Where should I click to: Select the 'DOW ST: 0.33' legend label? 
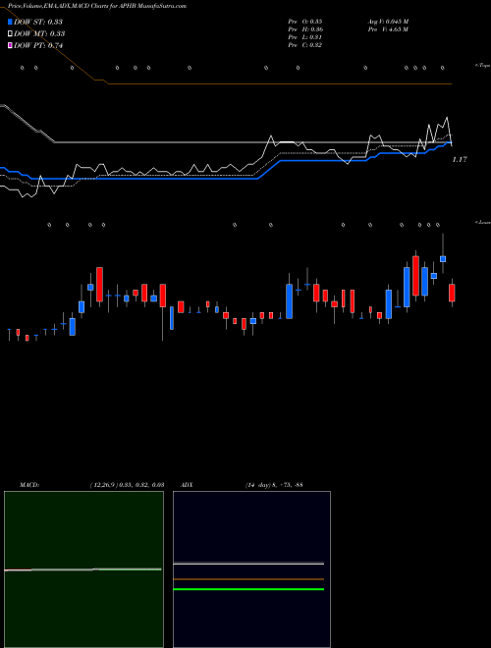[38, 22]
